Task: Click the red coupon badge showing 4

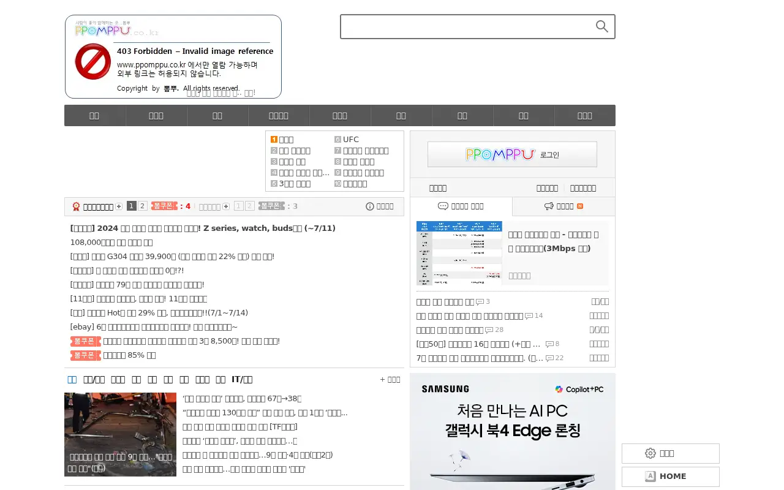Action: click(164, 206)
